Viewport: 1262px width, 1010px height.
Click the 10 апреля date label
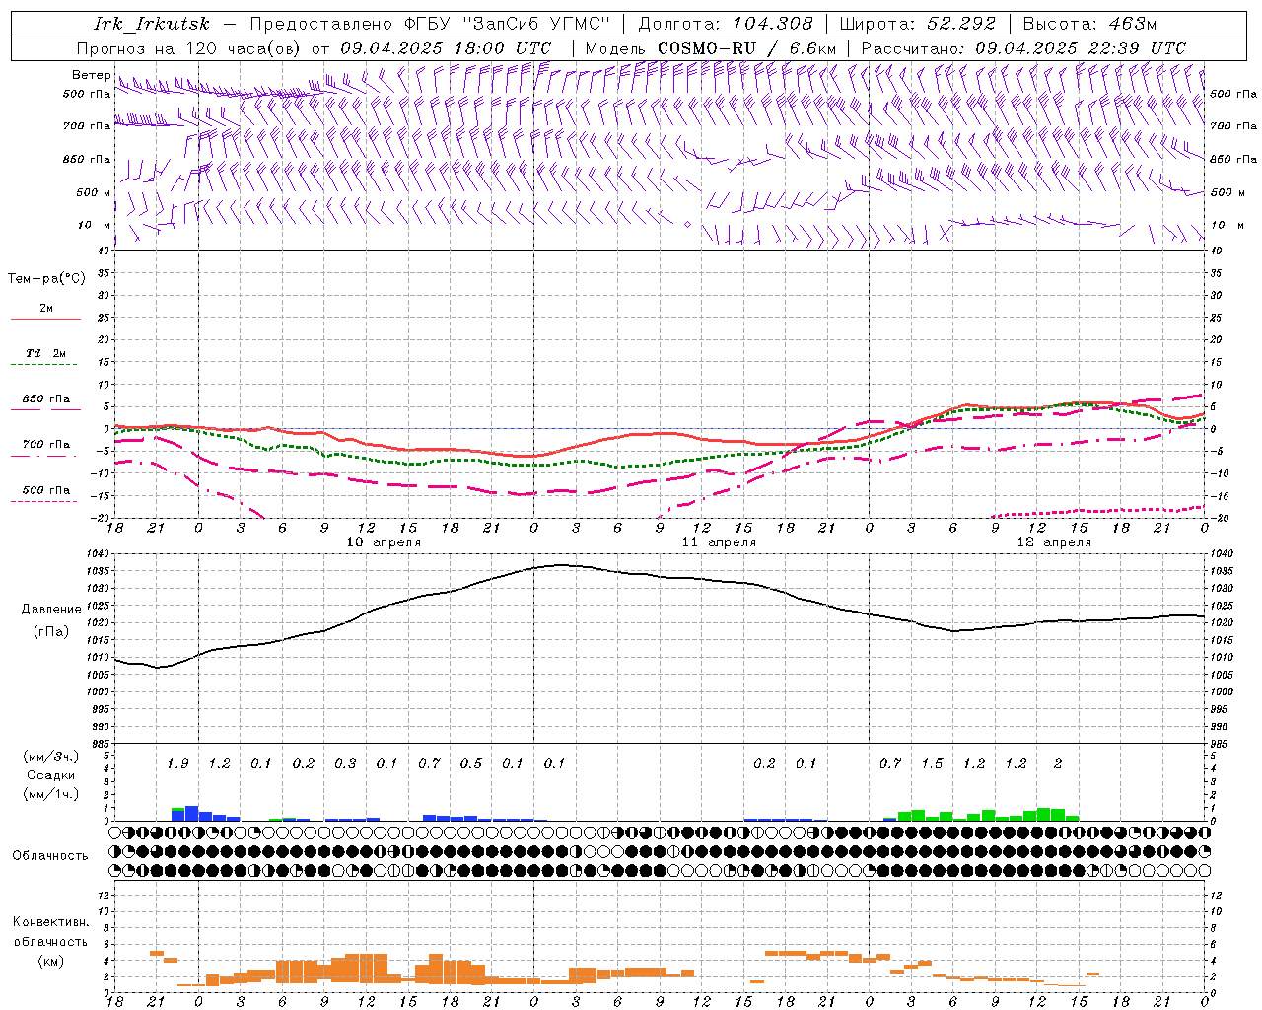(x=384, y=542)
